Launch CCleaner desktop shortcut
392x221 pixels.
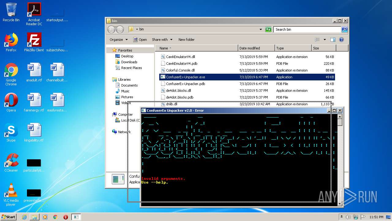click(x=11, y=163)
